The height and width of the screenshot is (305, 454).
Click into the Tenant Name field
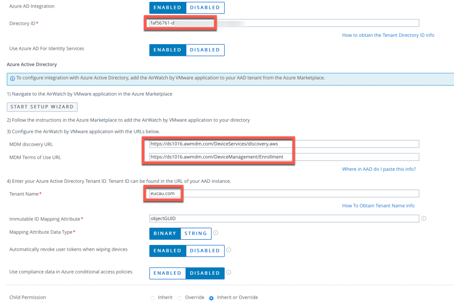(284, 193)
